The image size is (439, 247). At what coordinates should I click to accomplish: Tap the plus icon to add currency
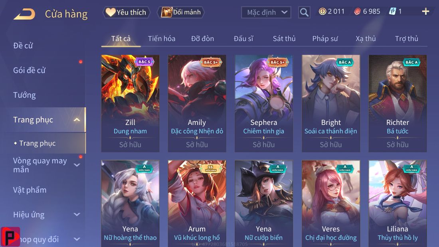click(425, 12)
